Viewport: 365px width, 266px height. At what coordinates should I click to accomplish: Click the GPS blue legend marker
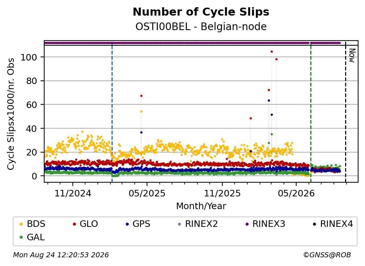127,224
